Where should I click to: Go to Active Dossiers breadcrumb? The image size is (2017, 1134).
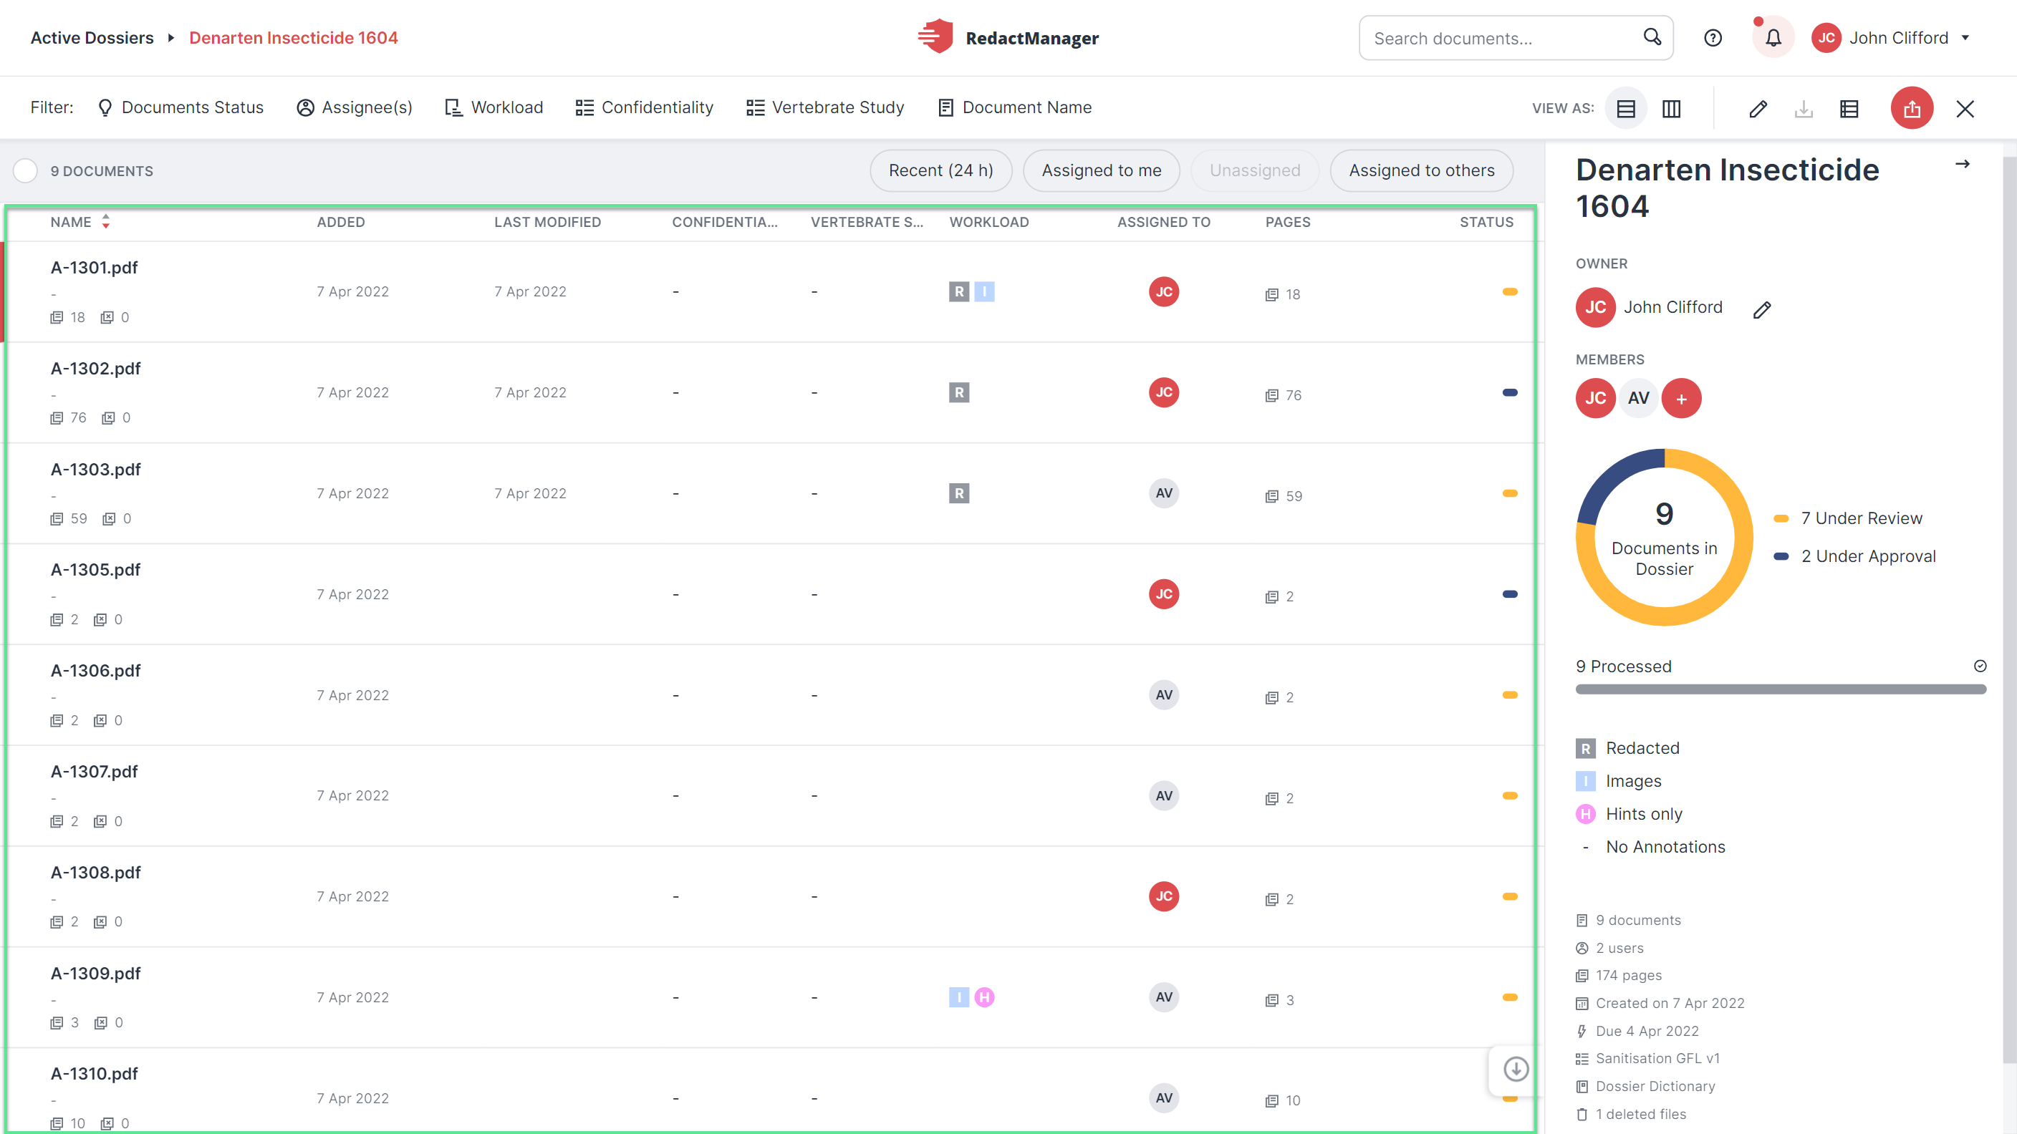coord(92,37)
